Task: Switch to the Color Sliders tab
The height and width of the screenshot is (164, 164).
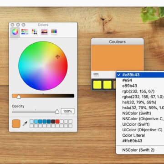Action: 25,32
